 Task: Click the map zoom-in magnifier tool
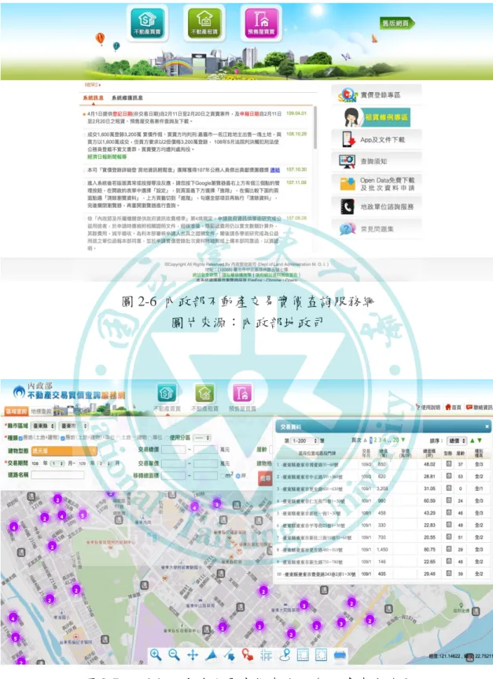tap(156, 655)
